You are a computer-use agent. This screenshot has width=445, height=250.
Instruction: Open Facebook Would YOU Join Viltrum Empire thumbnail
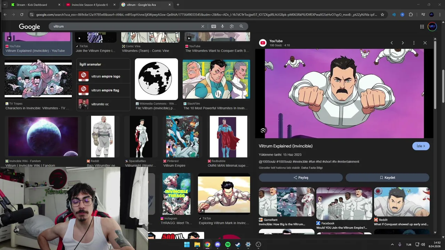coord(344,203)
